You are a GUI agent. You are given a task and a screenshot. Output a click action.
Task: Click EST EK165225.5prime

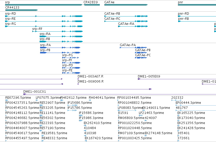178,115
